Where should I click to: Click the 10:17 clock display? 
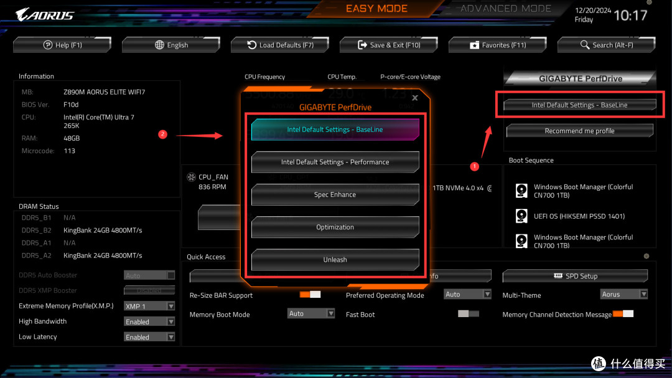[630, 16]
